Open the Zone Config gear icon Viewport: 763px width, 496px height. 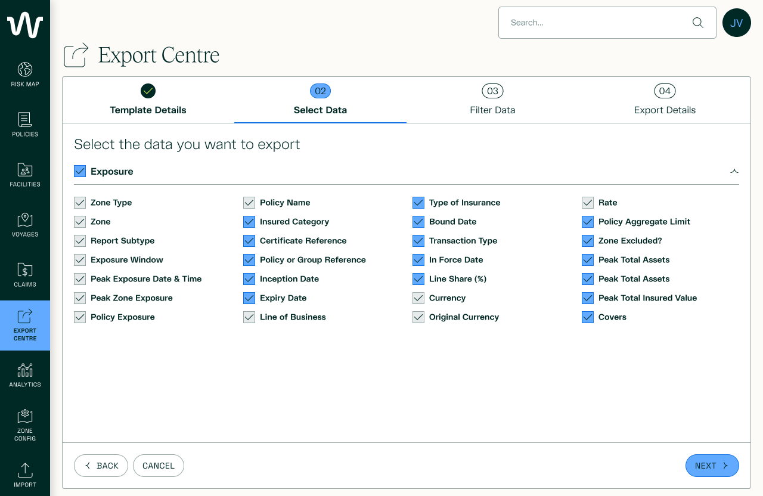click(25, 416)
